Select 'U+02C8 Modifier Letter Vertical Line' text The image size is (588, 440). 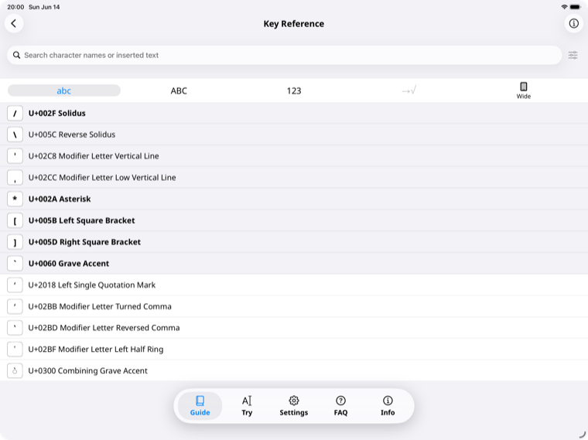click(x=94, y=156)
